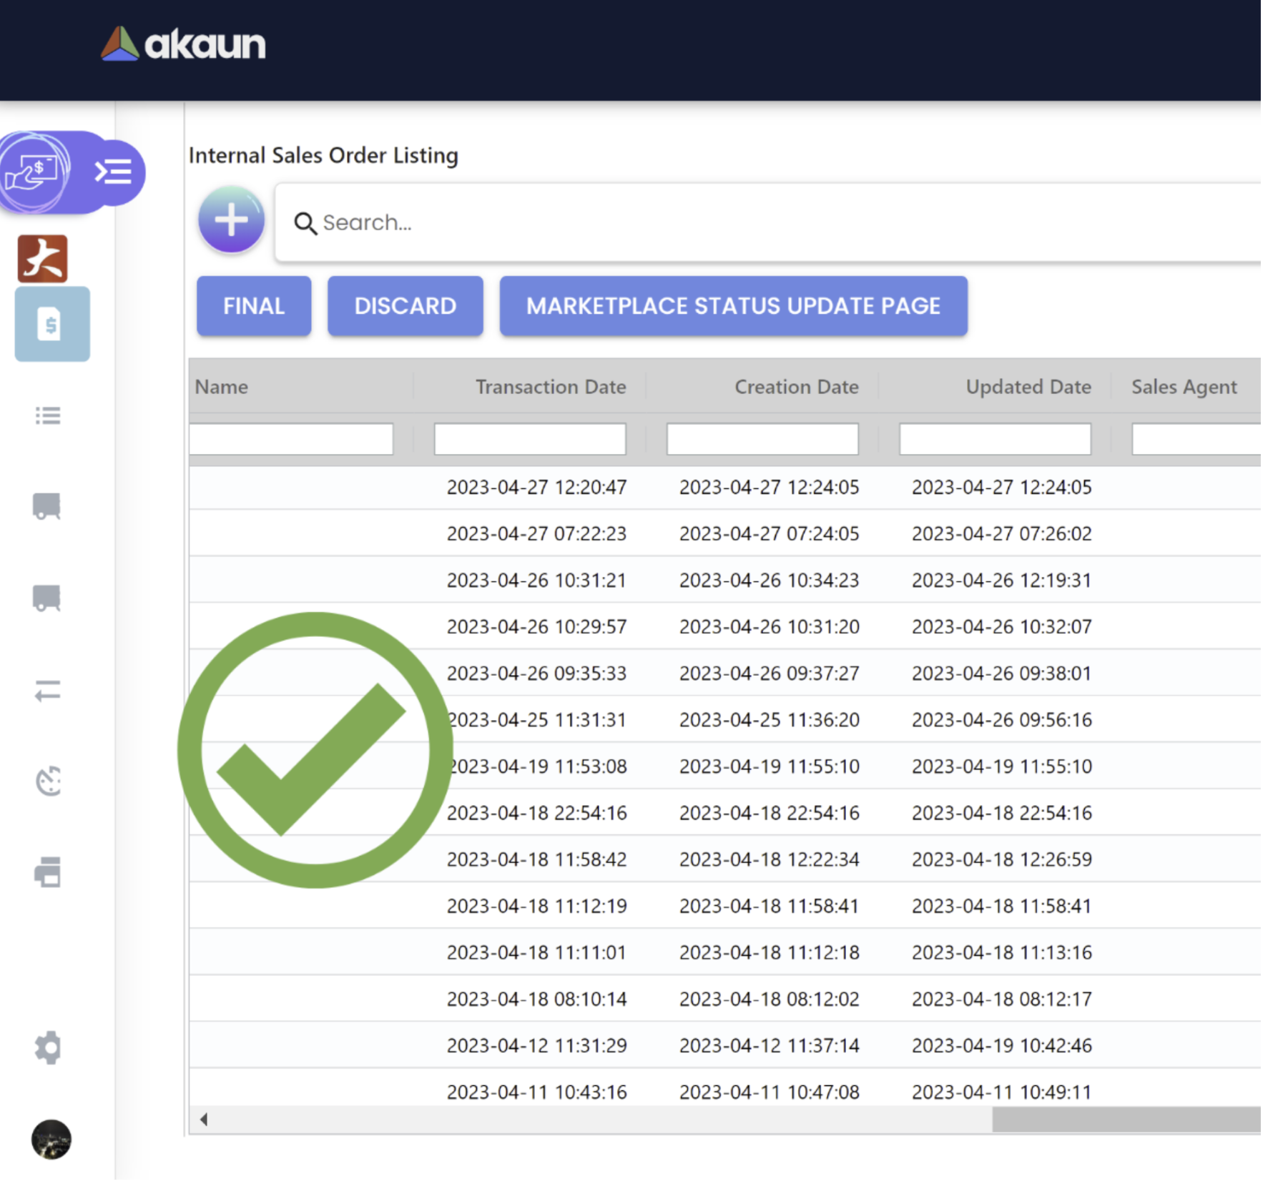
Task: Click the horizontal scrollbar left arrow
Action: click(204, 1119)
